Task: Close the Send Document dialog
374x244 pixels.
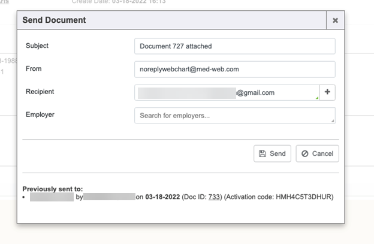Action: (335, 20)
